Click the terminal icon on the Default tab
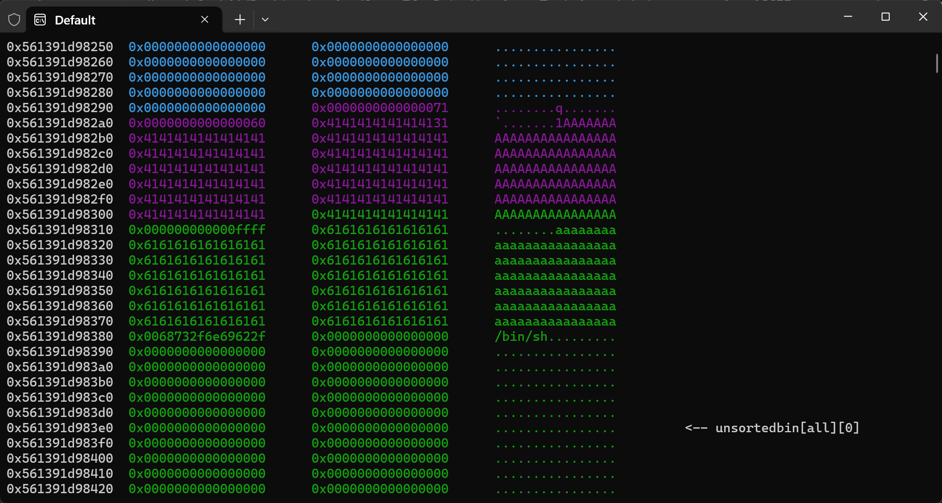Viewport: 942px width, 503px height. click(x=40, y=20)
